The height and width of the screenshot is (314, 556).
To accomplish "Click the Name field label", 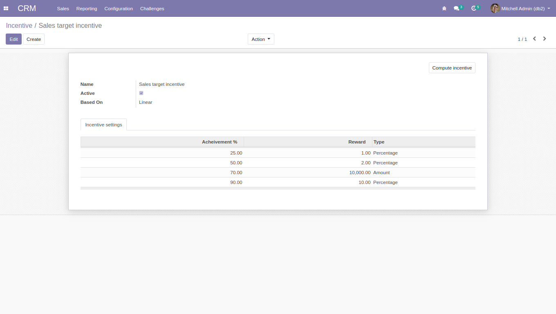I will point(87,84).
